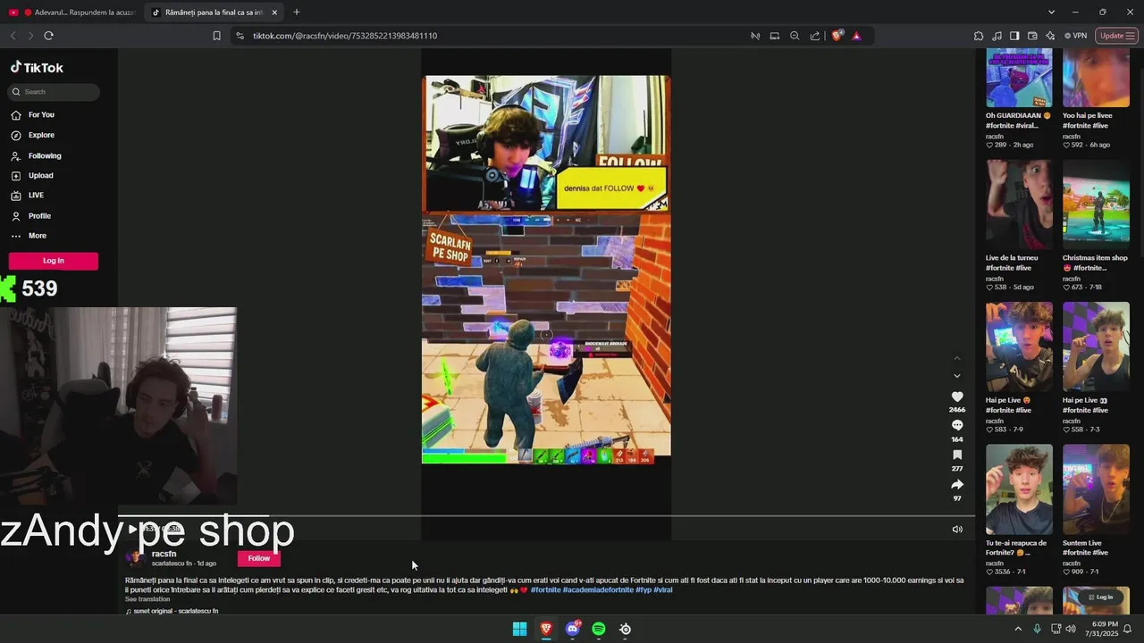1144x643 pixels.
Task: Click the tiktok.com address bar URL
Action: click(345, 36)
